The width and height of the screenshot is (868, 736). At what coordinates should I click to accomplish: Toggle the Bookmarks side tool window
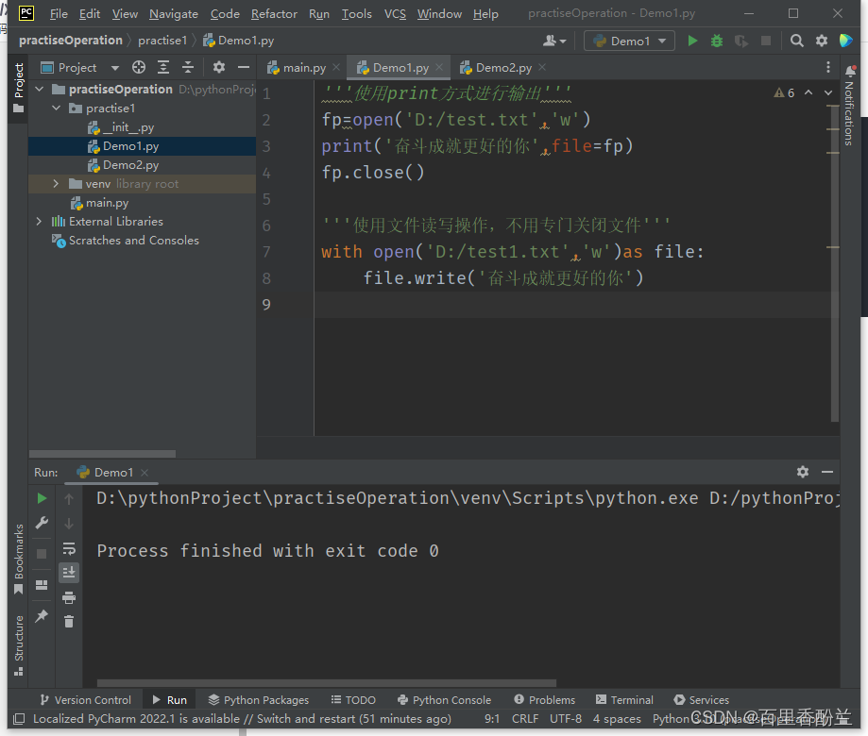click(19, 559)
